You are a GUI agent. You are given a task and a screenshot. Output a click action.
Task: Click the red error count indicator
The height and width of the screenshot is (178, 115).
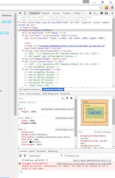point(91,13)
